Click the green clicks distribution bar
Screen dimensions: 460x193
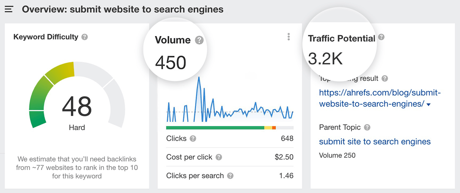point(215,128)
